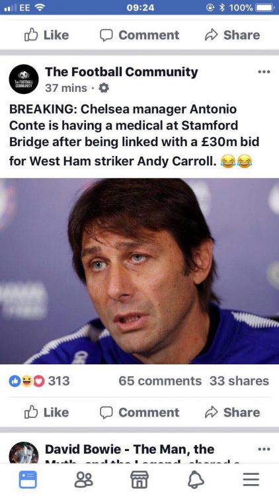
Task: Tap the post privacy gear icon
Action: pos(104,88)
